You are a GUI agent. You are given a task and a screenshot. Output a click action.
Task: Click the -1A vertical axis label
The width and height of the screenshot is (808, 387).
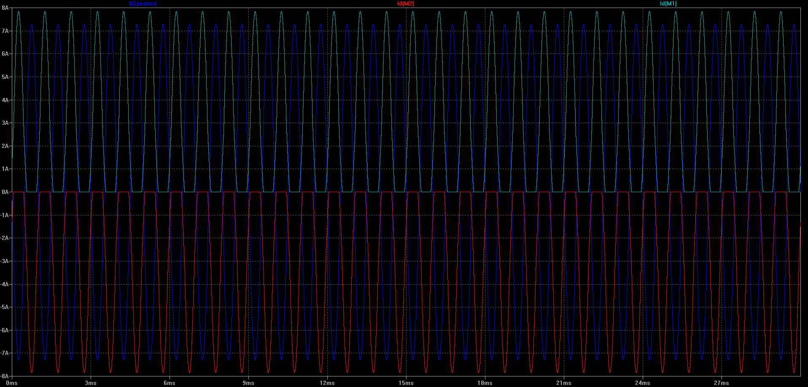[4, 215]
